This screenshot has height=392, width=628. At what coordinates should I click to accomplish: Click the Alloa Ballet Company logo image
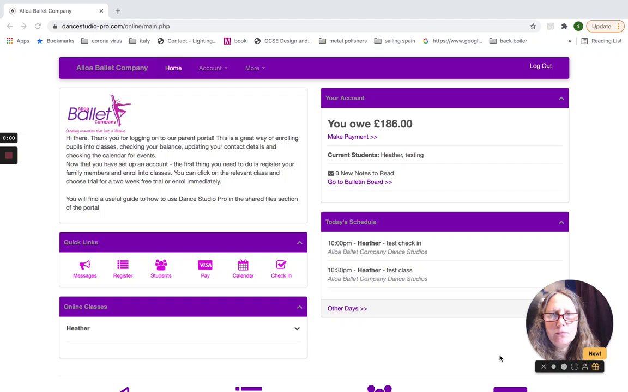pyautogui.click(x=99, y=114)
